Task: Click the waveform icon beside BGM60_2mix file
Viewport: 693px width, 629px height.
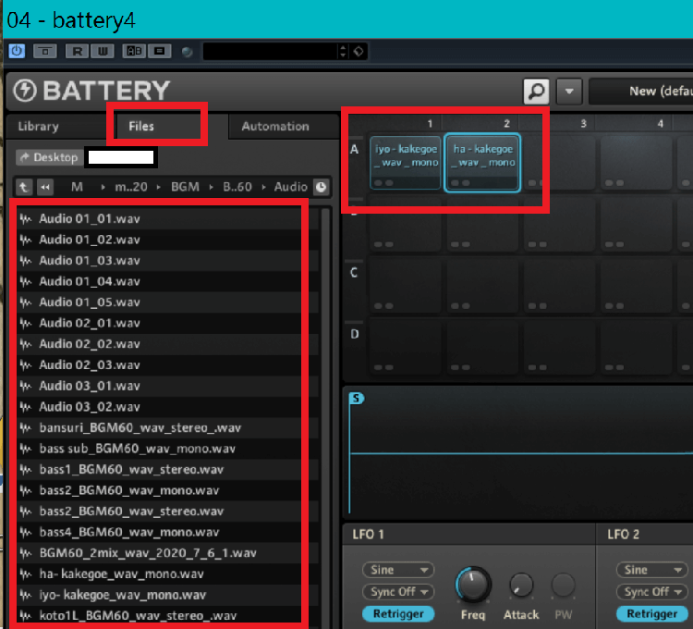Action: click(26, 553)
